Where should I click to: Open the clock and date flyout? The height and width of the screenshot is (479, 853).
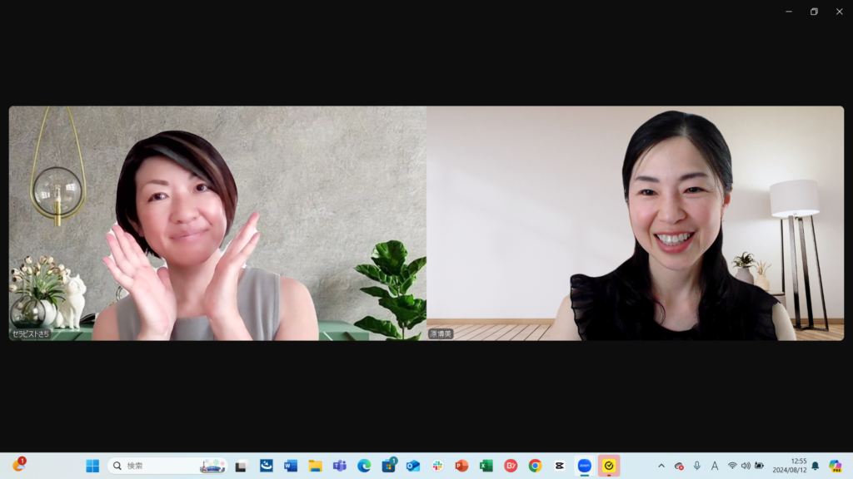[x=790, y=466]
